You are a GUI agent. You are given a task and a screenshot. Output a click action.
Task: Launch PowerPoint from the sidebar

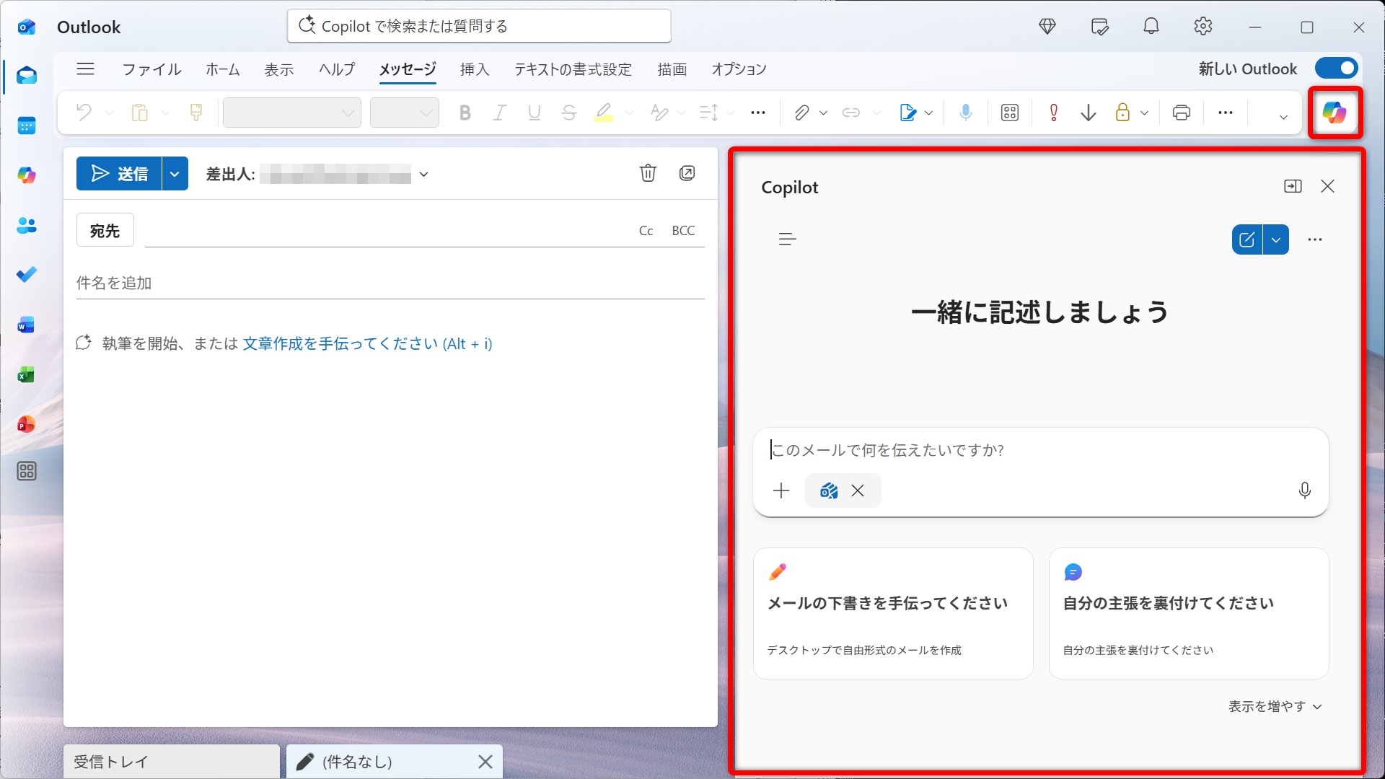point(27,424)
